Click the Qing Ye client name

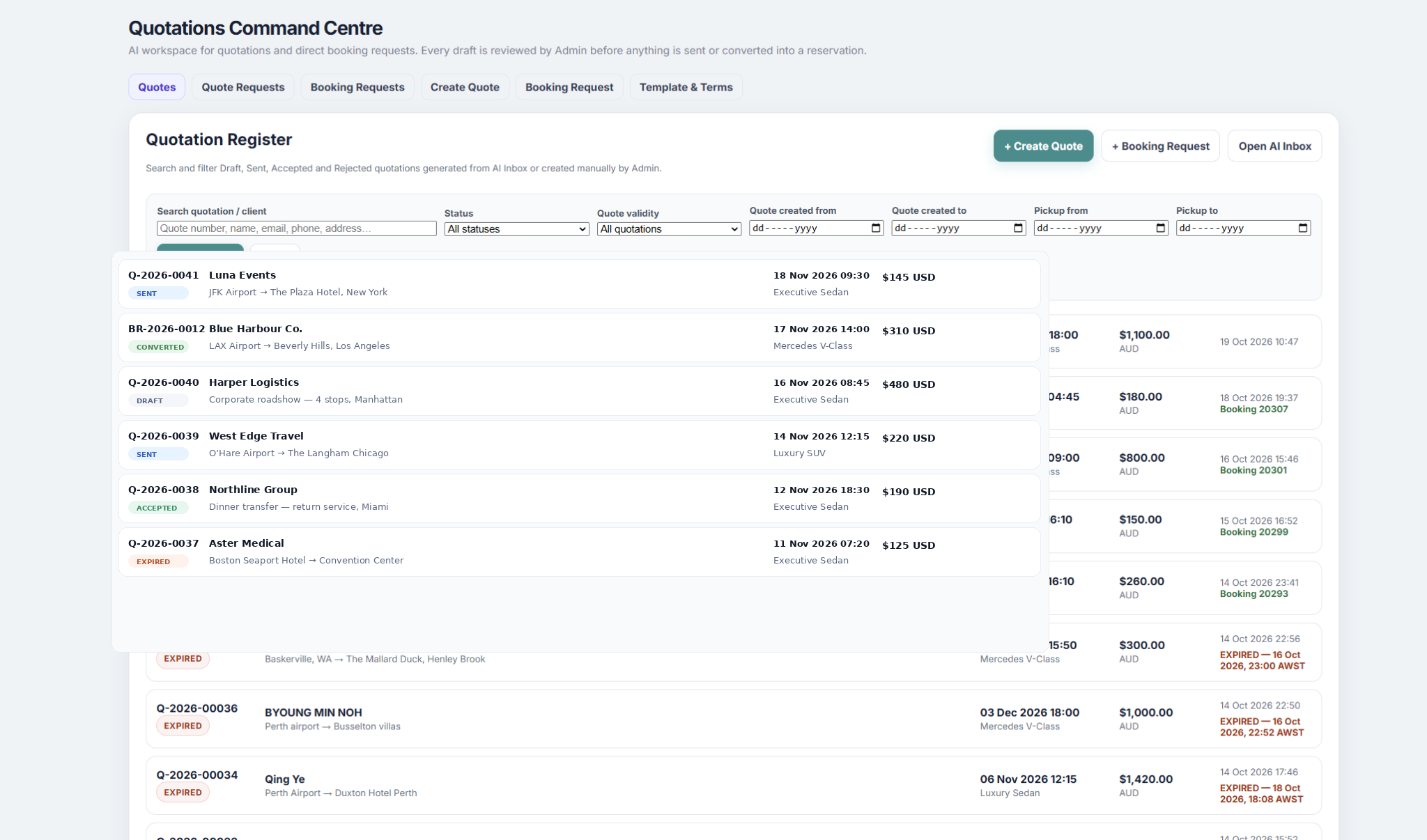click(285, 779)
